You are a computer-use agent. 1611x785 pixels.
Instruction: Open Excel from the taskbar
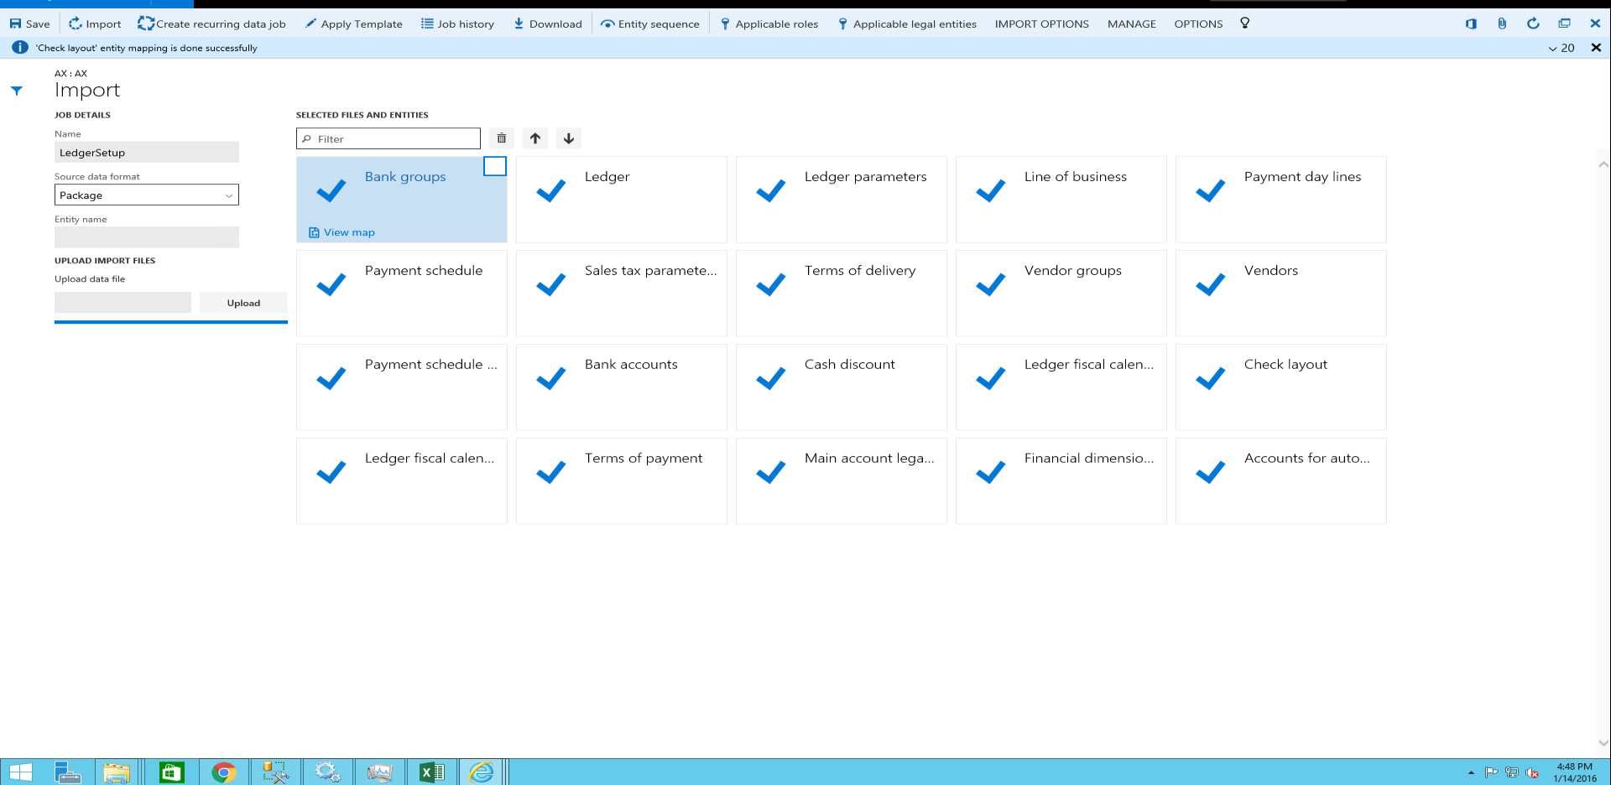pyautogui.click(x=432, y=772)
